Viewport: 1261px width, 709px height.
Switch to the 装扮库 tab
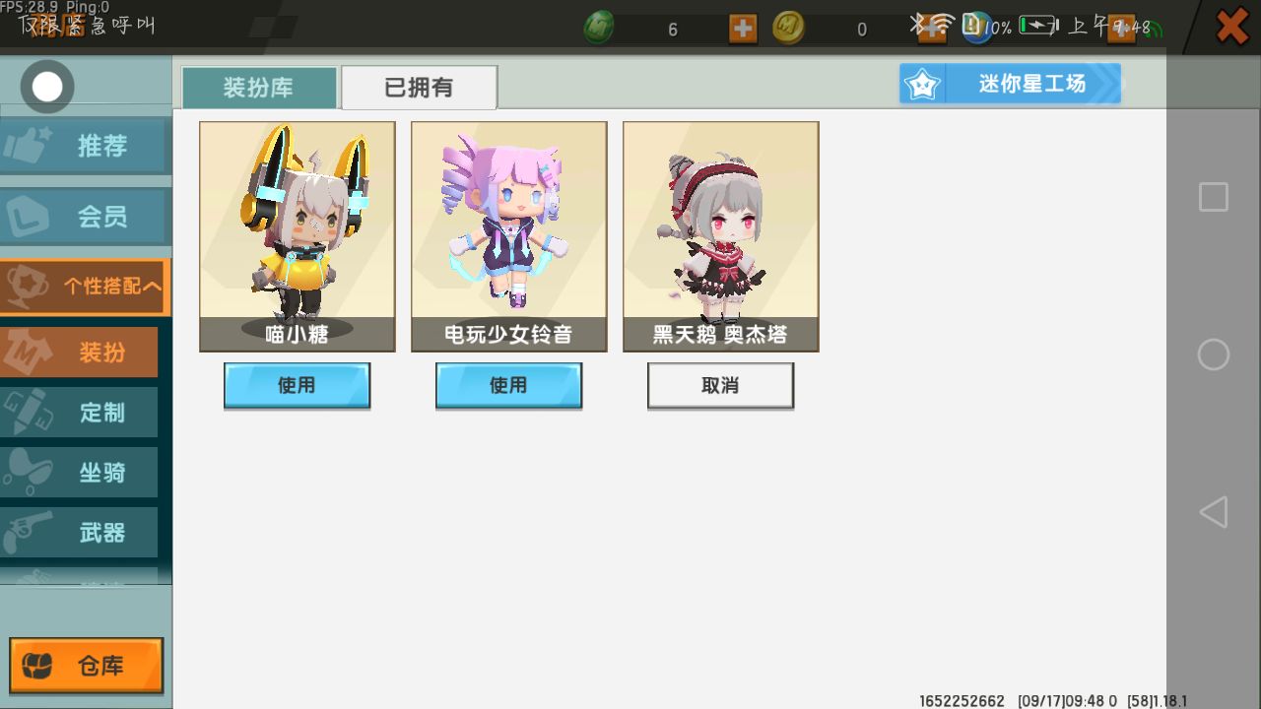[x=259, y=88]
